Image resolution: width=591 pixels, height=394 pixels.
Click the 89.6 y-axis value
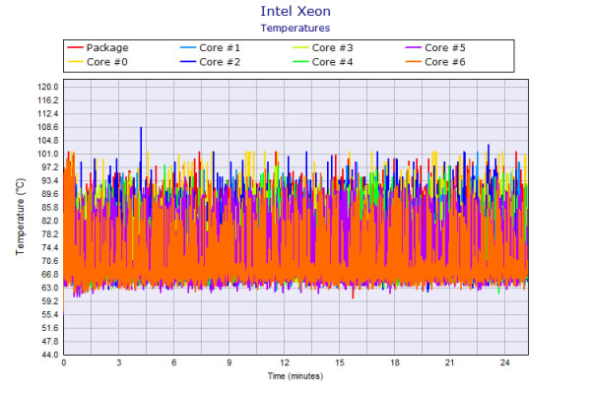point(50,194)
